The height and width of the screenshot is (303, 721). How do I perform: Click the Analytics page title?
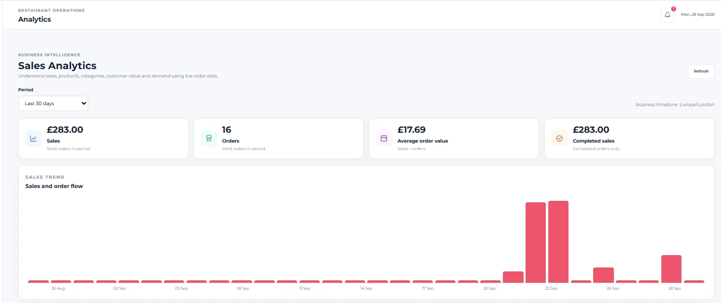35,19
